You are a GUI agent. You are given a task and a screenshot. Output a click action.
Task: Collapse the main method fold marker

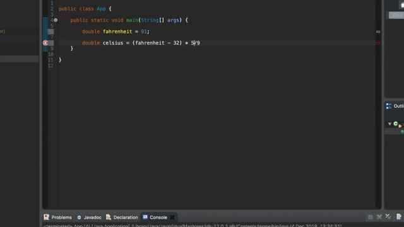point(56,20)
